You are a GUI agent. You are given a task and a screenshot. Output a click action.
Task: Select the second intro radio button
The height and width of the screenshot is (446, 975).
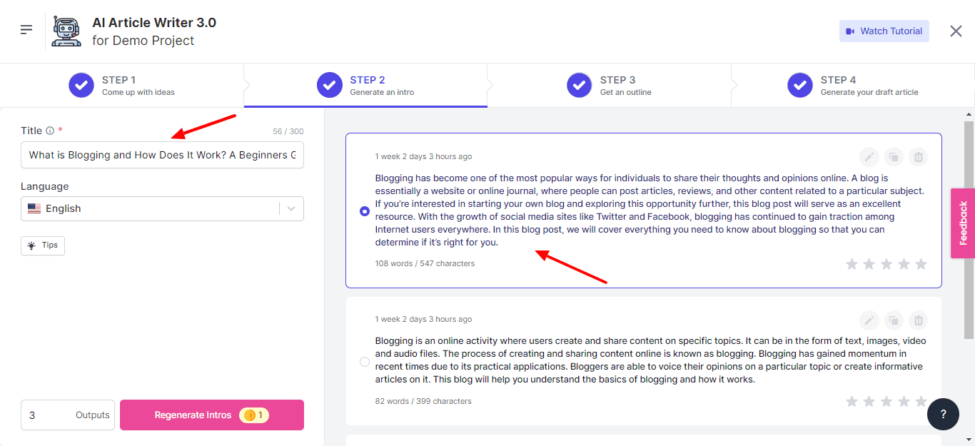365,362
